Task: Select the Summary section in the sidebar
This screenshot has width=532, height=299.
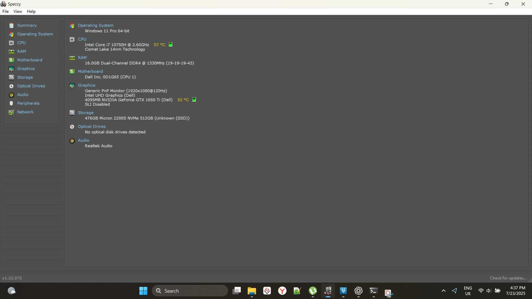Action: pos(27,25)
